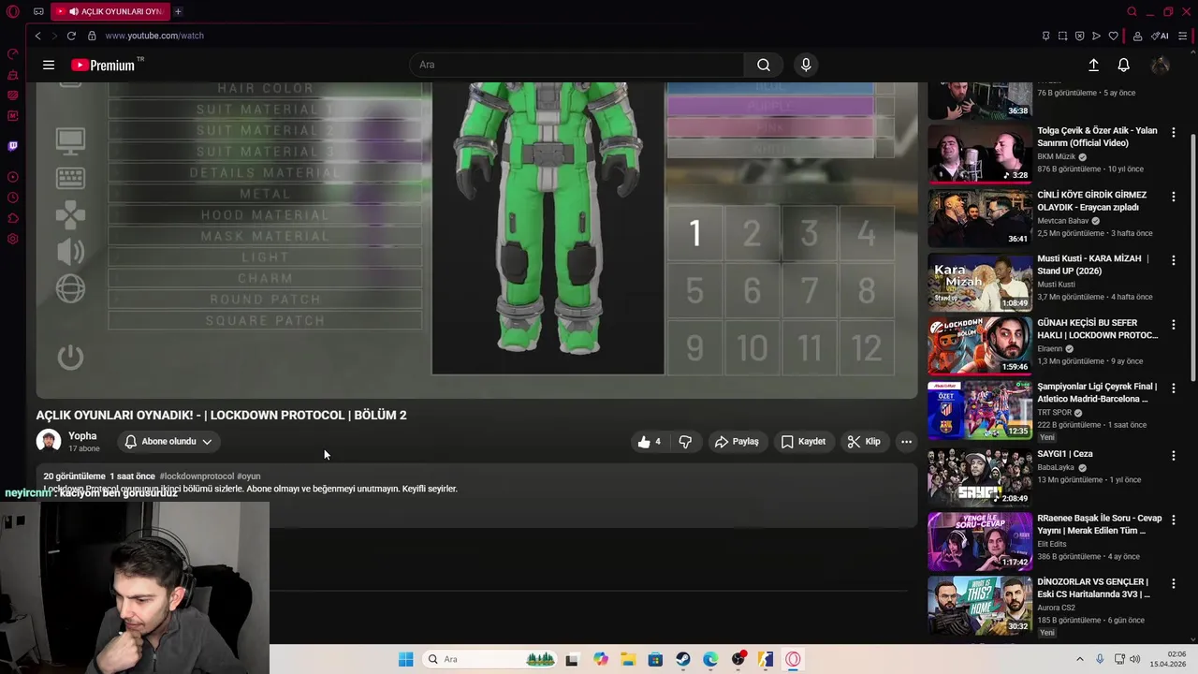Open the Yopha channel name link
Image resolution: width=1198 pixels, height=674 pixels.
(x=82, y=436)
